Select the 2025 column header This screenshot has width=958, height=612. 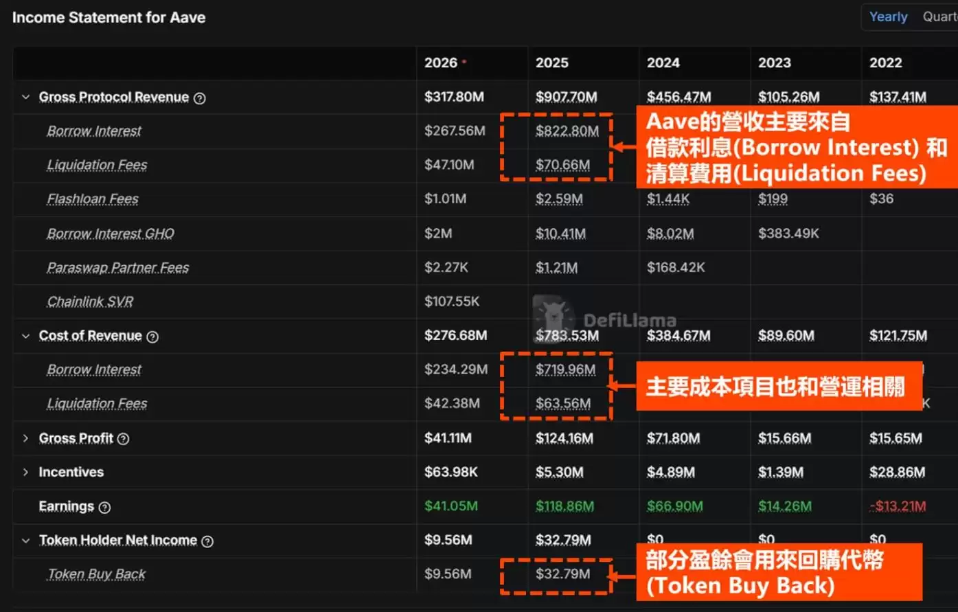point(552,63)
